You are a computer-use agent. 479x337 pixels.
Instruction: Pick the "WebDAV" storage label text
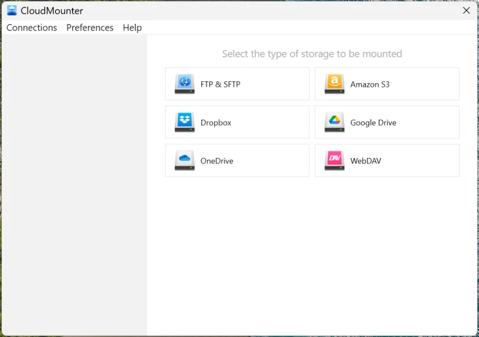click(365, 161)
